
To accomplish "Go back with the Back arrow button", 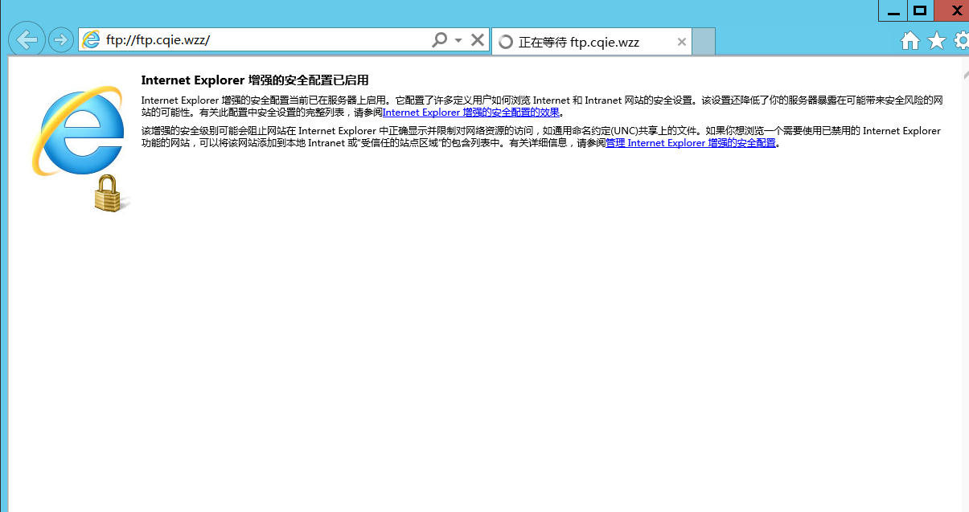I will (x=27, y=39).
